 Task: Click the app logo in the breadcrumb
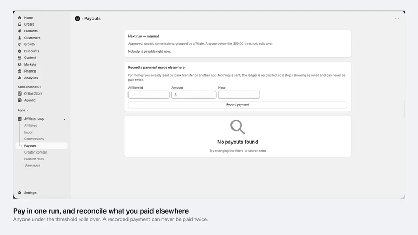77,18
